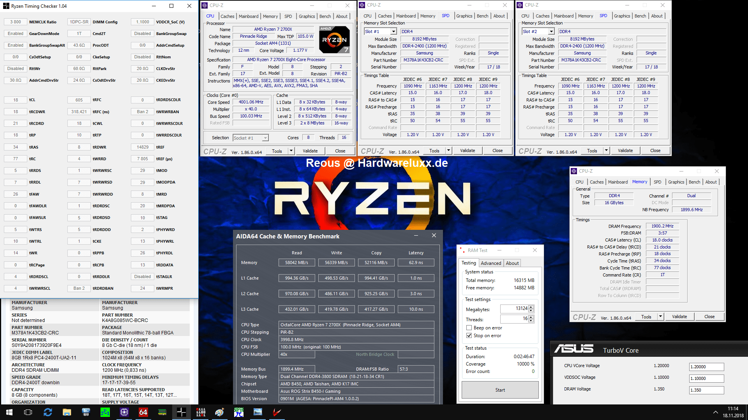The width and height of the screenshot is (748, 420).
Task: Open Graphics tab in CPU-Z Slot #2 window
Action: tap(622, 16)
